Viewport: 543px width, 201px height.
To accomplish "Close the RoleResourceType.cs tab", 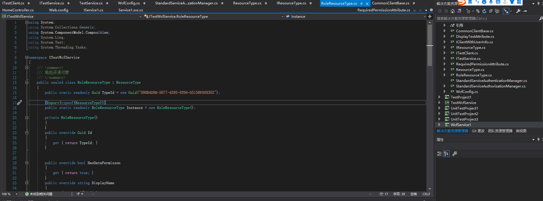I will [367, 3].
